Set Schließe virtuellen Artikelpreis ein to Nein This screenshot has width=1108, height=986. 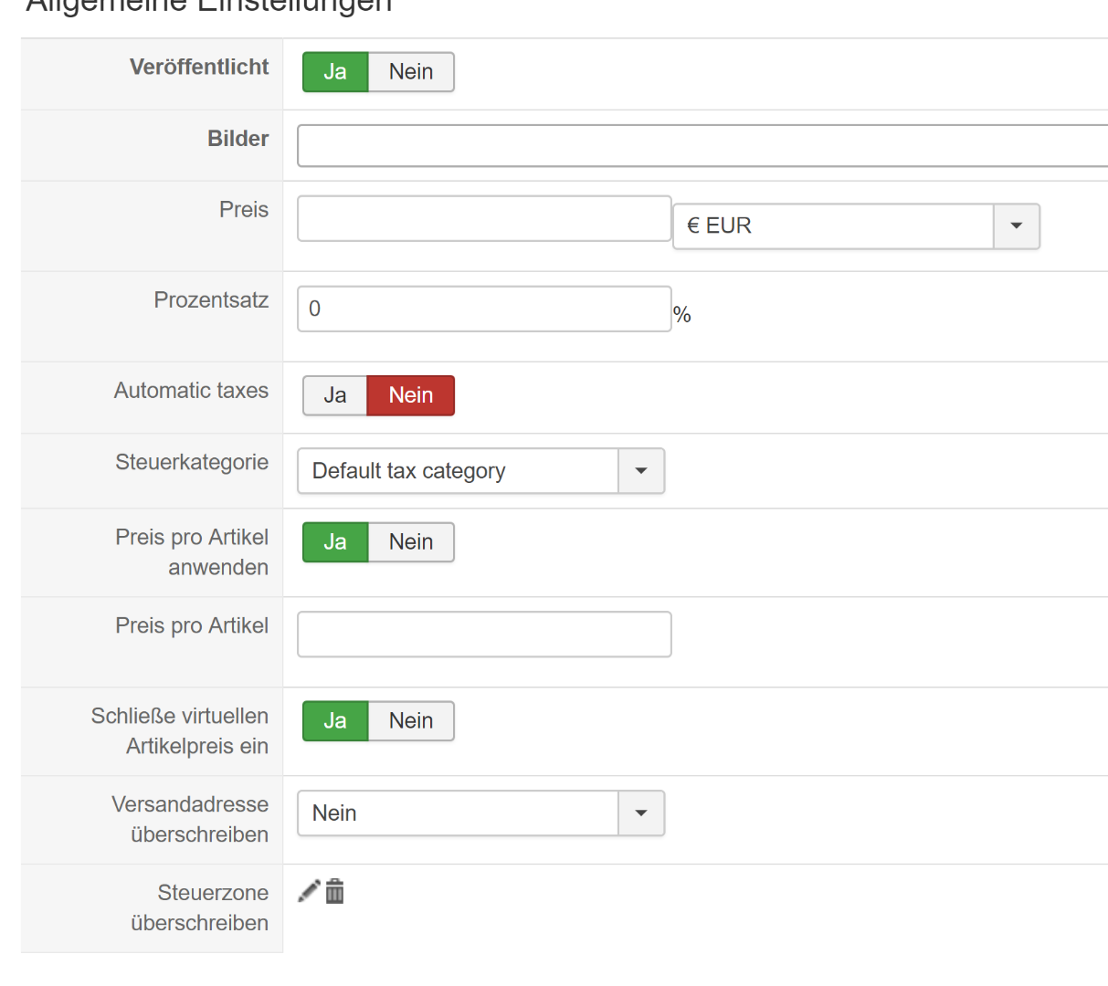pyautogui.click(x=411, y=721)
